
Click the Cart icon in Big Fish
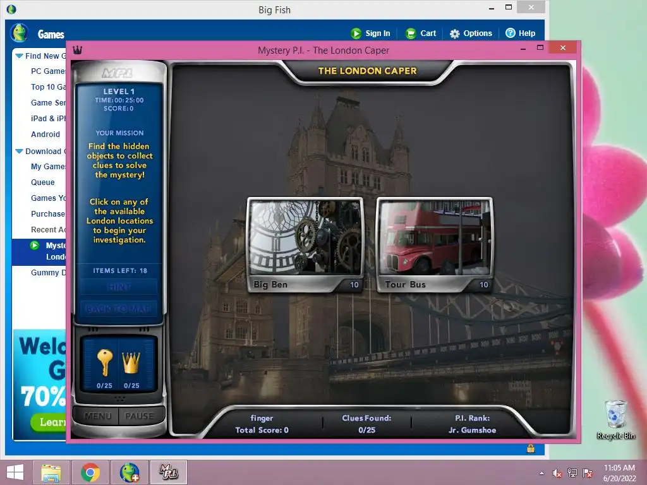411,33
